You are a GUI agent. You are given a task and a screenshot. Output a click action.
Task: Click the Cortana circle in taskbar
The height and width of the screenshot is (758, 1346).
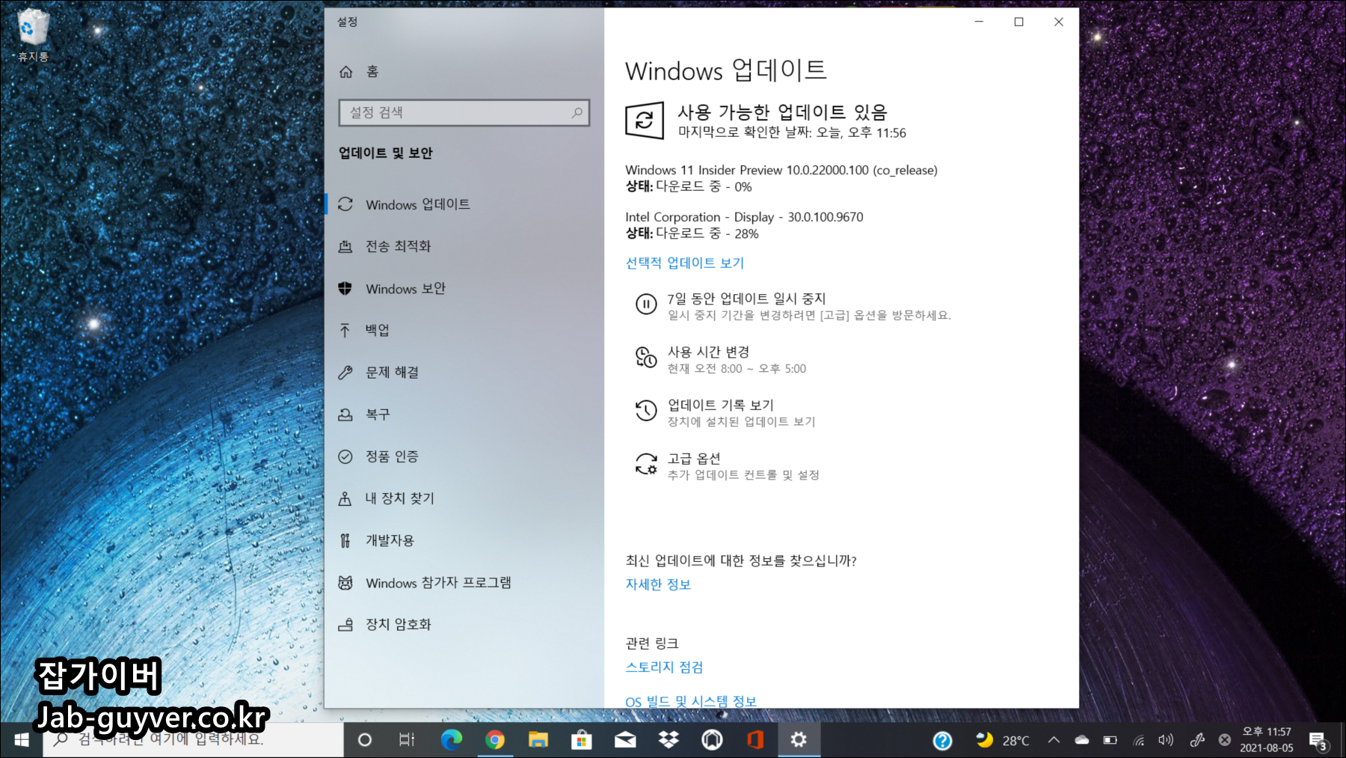(x=365, y=740)
